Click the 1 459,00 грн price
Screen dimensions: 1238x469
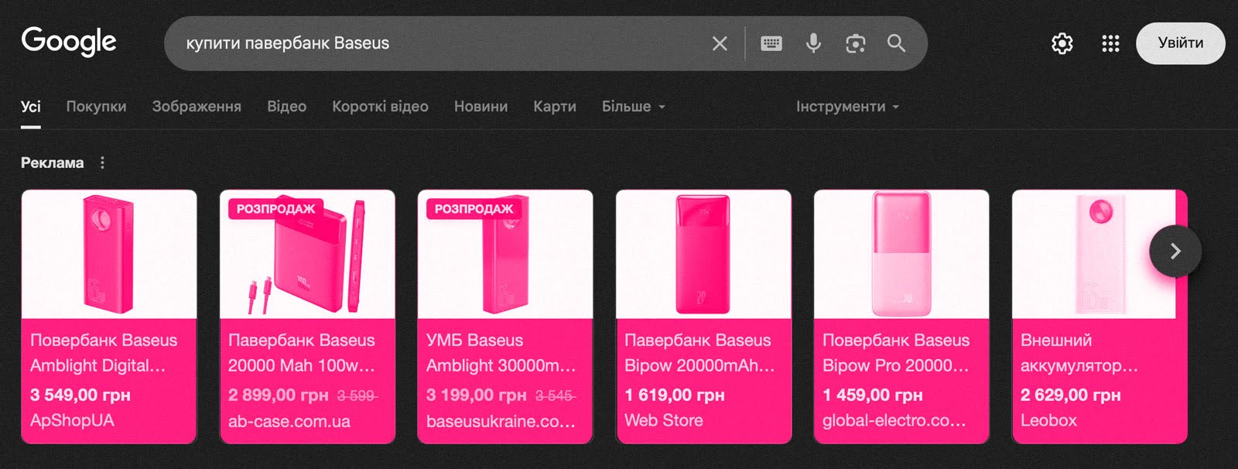(873, 395)
